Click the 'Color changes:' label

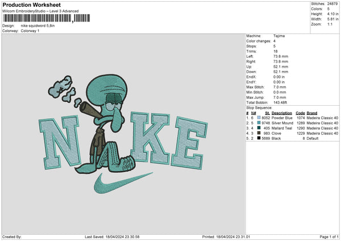click(x=259, y=41)
